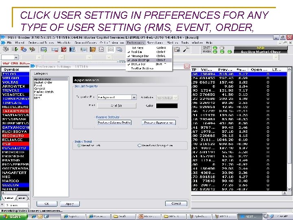Click the OK button in Preference Settings

pos(47,204)
